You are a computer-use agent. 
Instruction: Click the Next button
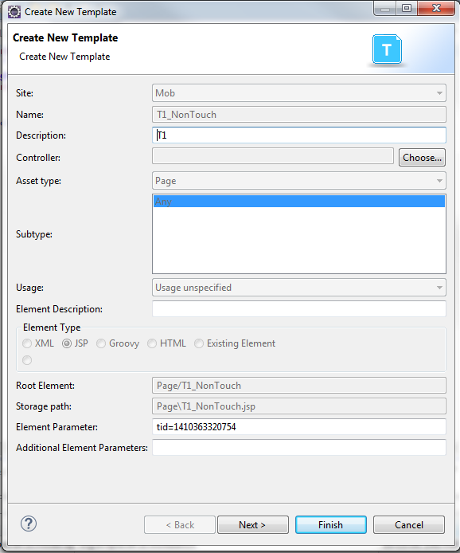click(x=253, y=525)
